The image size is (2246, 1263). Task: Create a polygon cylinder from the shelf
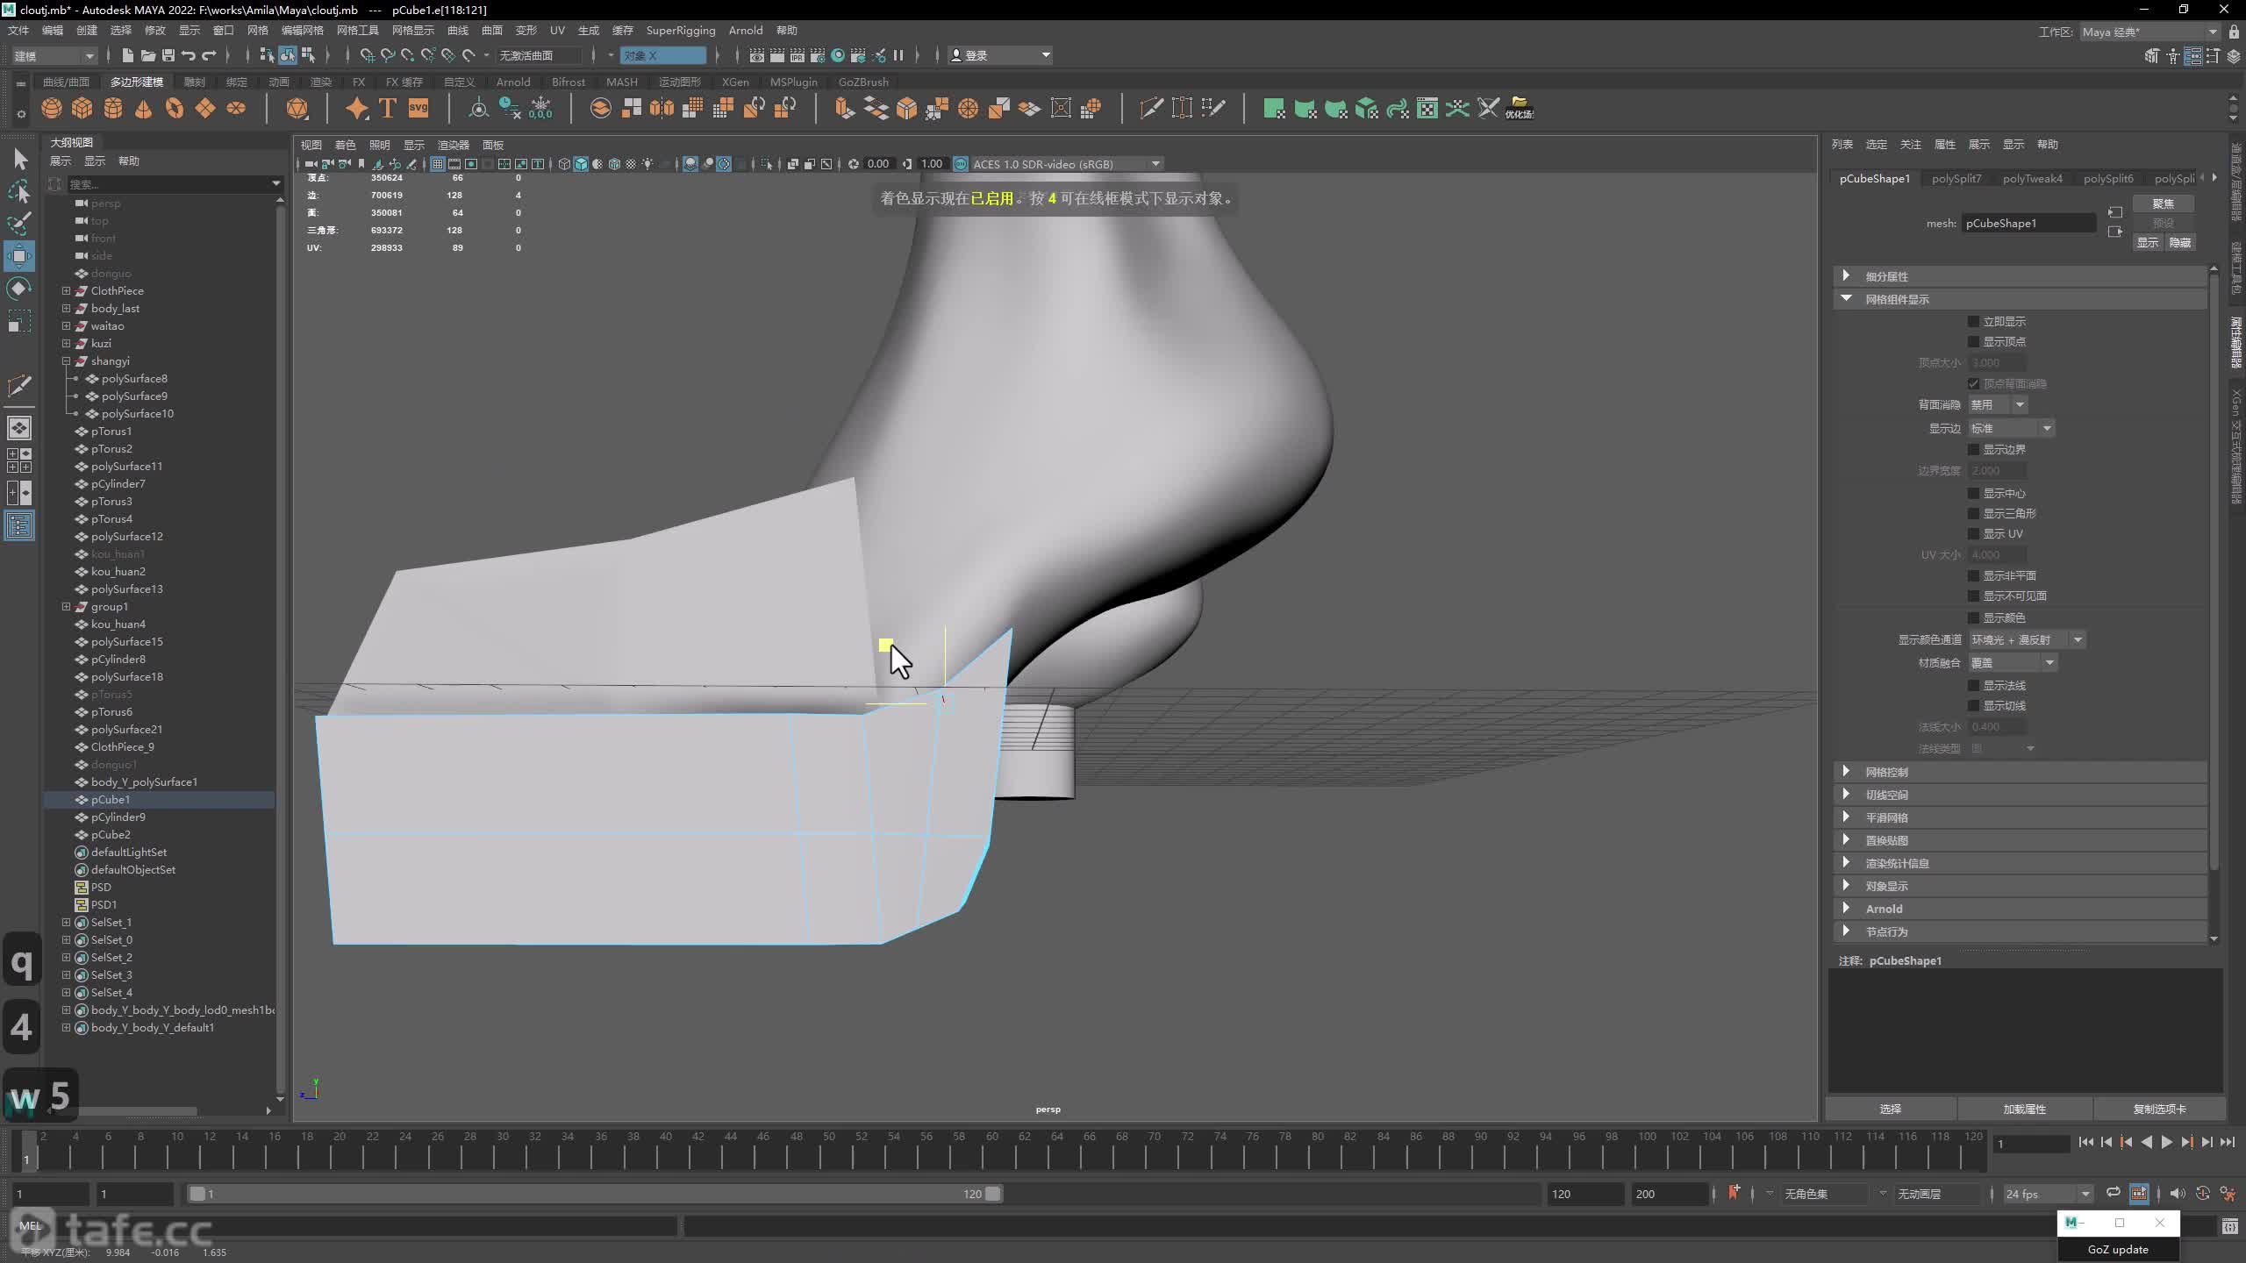(113, 109)
